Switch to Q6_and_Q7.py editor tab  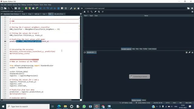coord(59,14)
